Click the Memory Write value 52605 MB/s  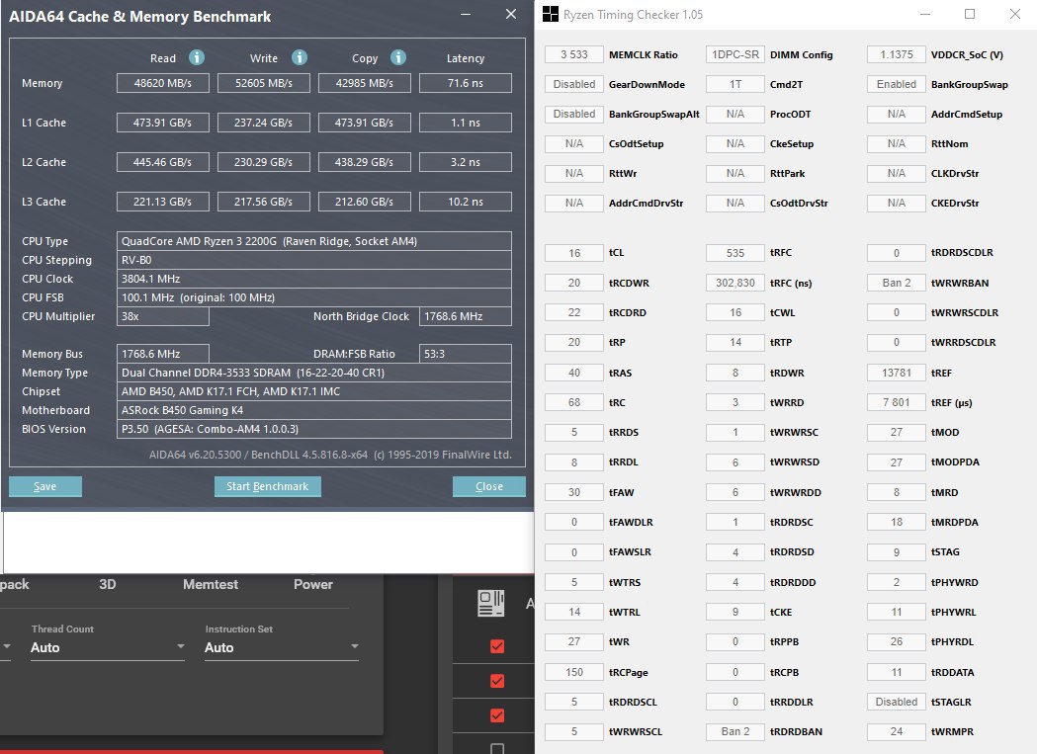click(264, 83)
